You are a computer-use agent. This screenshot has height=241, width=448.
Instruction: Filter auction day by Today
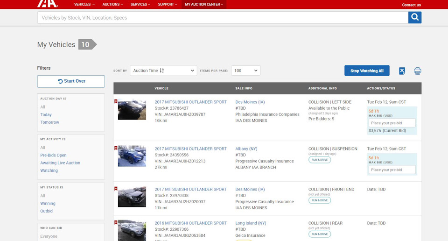[46, 114]
